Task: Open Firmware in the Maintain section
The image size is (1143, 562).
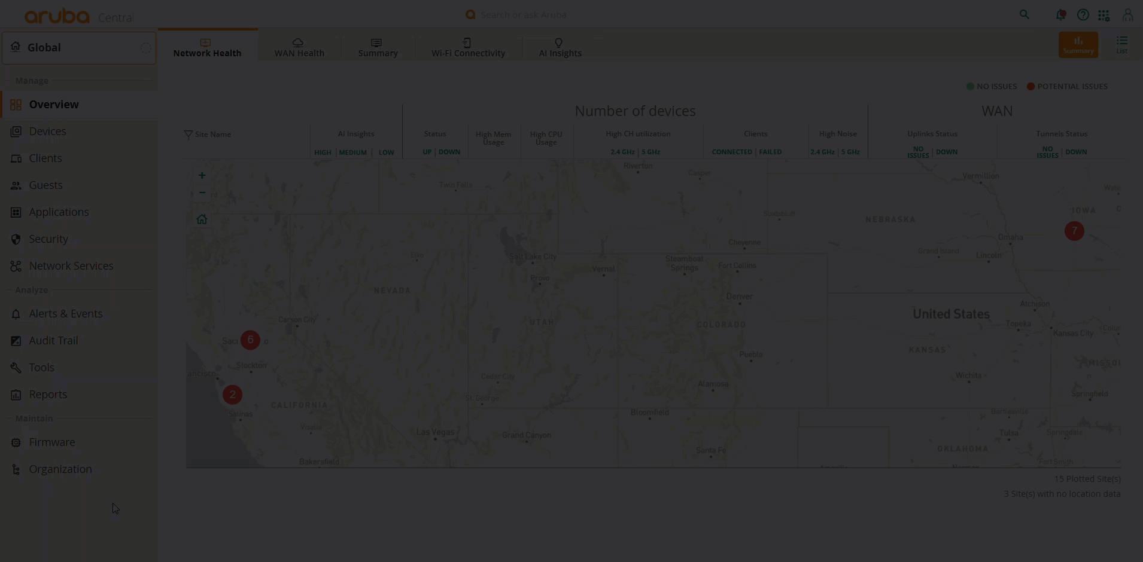Action: 52,442
